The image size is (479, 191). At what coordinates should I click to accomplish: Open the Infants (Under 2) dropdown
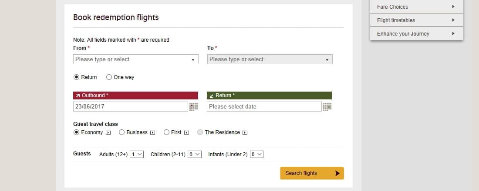pyautogui.click(x=256, y=155)
